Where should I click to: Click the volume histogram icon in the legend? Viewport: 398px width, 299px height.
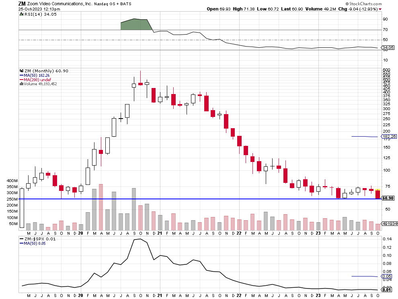point(22,84)
